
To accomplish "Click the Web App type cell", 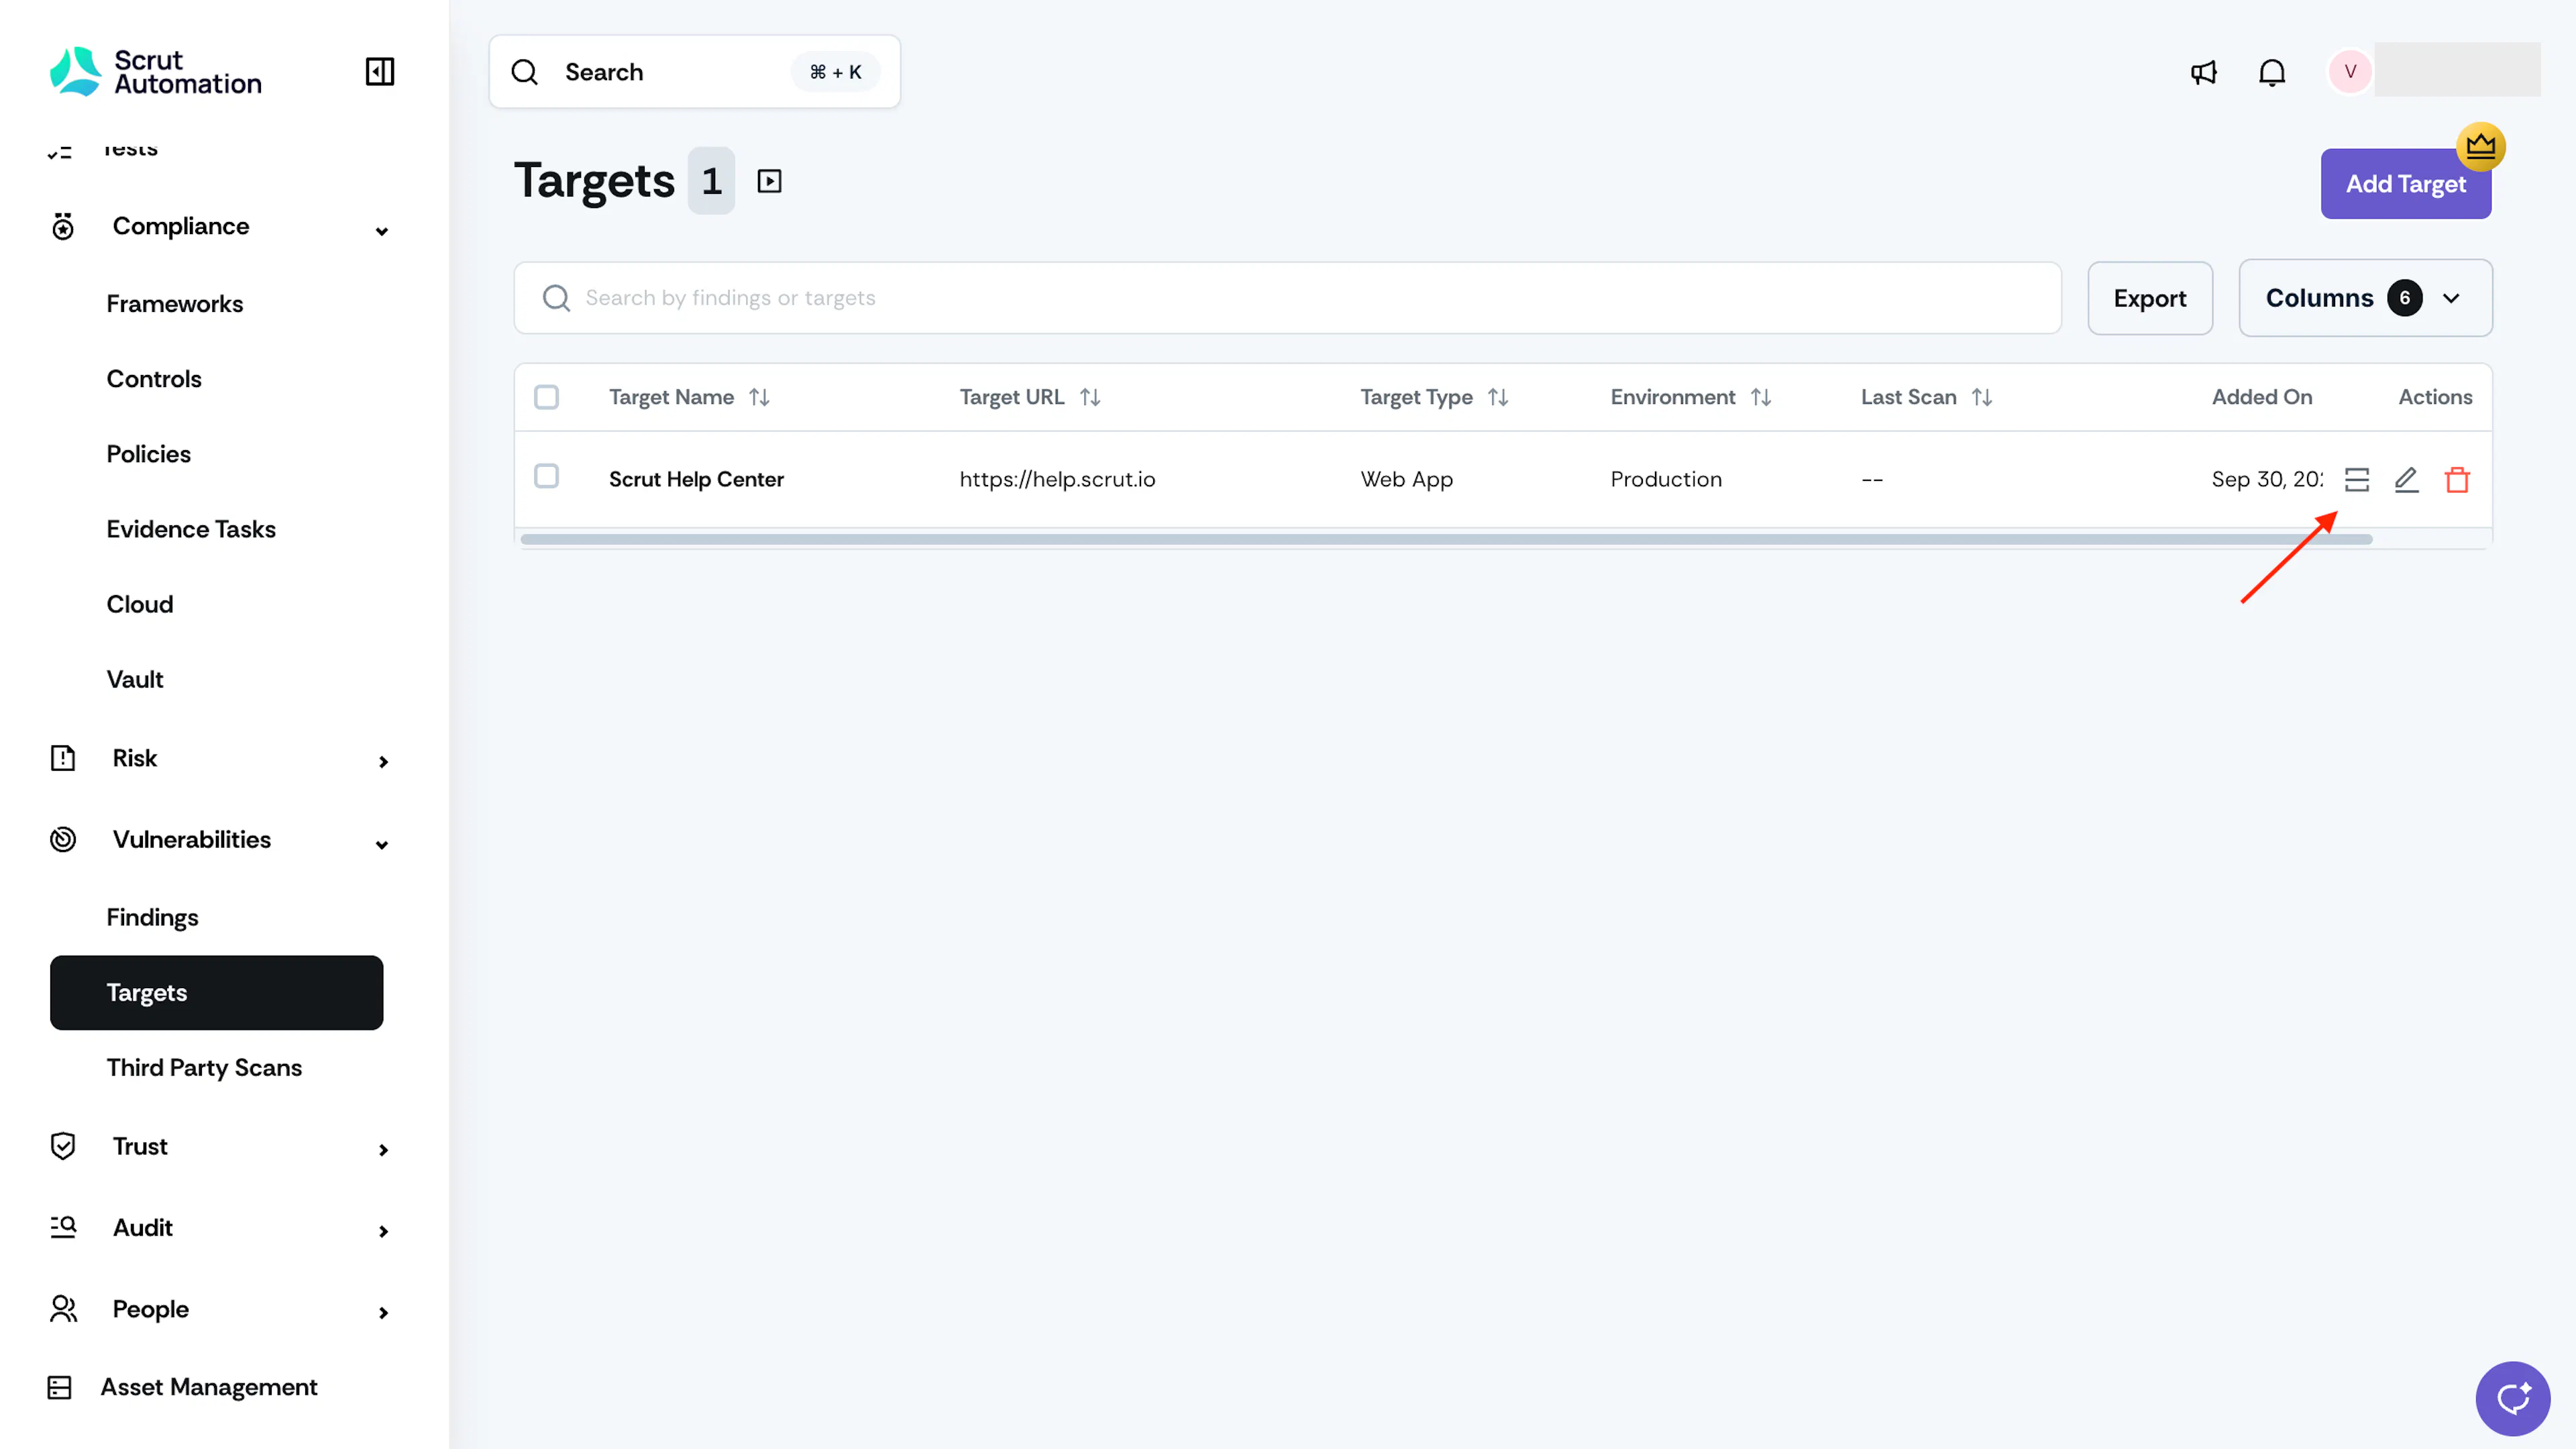I will point(1407,479).
